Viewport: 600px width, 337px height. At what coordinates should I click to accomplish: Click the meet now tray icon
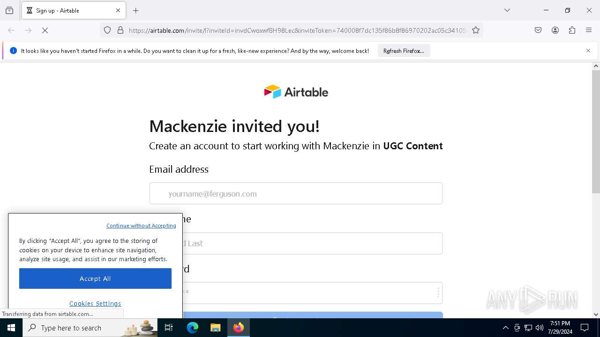point(517,328)
